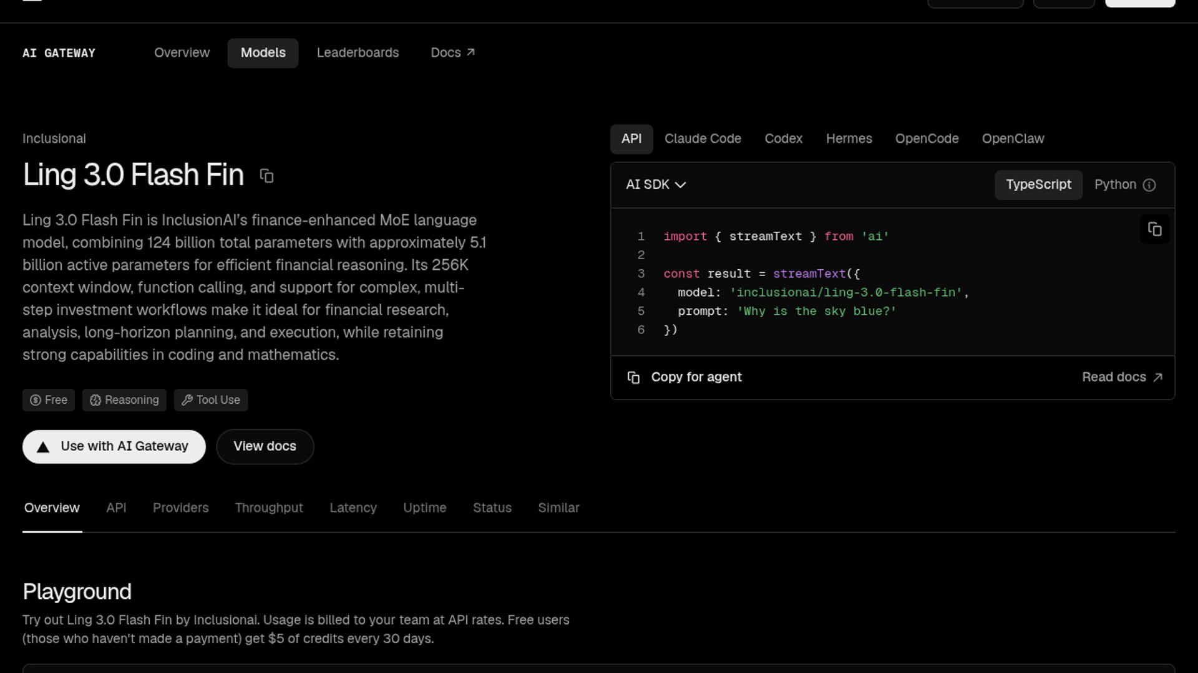Viewport: 1198px width, 673px height.
Task: Click the 'Why is the sky blue?' prompt string
Action: pyautogui.click(x=817, y=311)
